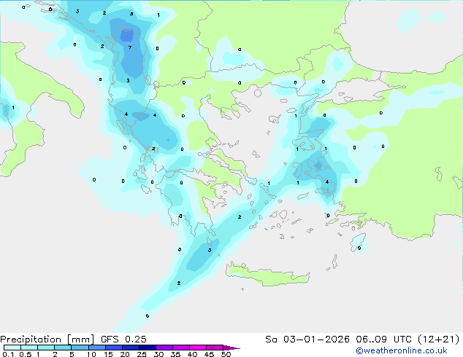Pick the 15–20 mm legend color swatch

(114, 348)
